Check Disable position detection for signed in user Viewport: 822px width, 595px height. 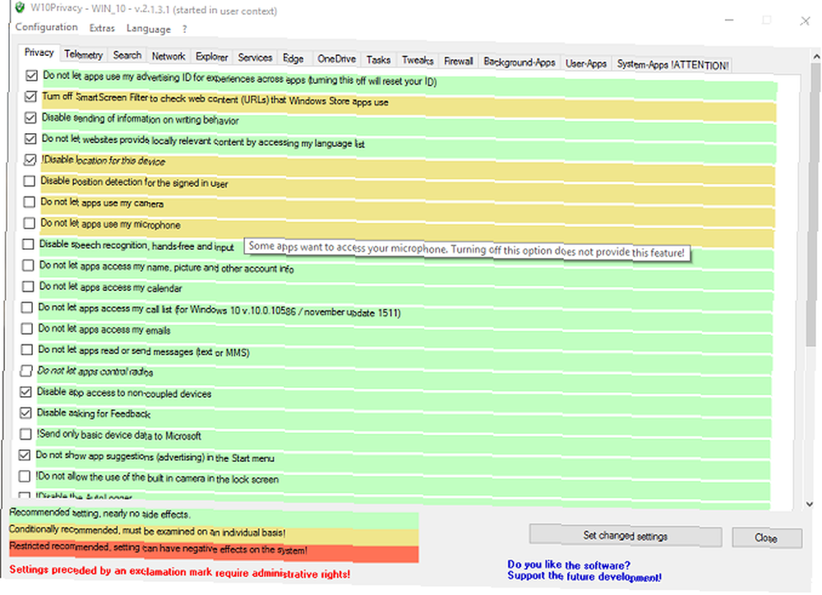point(30,181)
